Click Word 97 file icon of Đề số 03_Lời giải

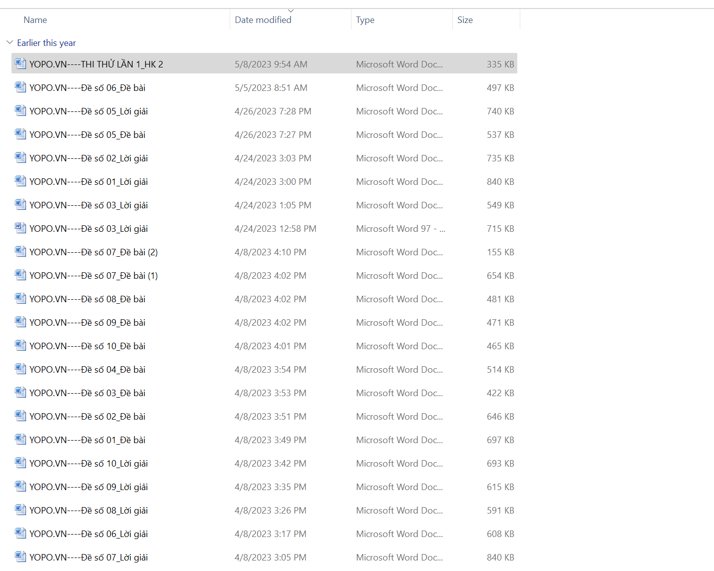[20, 228]
